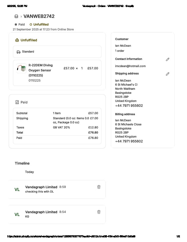Click the shipping phone number +44 7971 955602
This screenshot has width=187, height=242.
coord(129,106)
